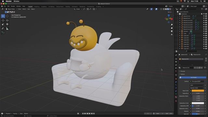
Task: Open the Material properties tab icon
Action: coord(176,97)
